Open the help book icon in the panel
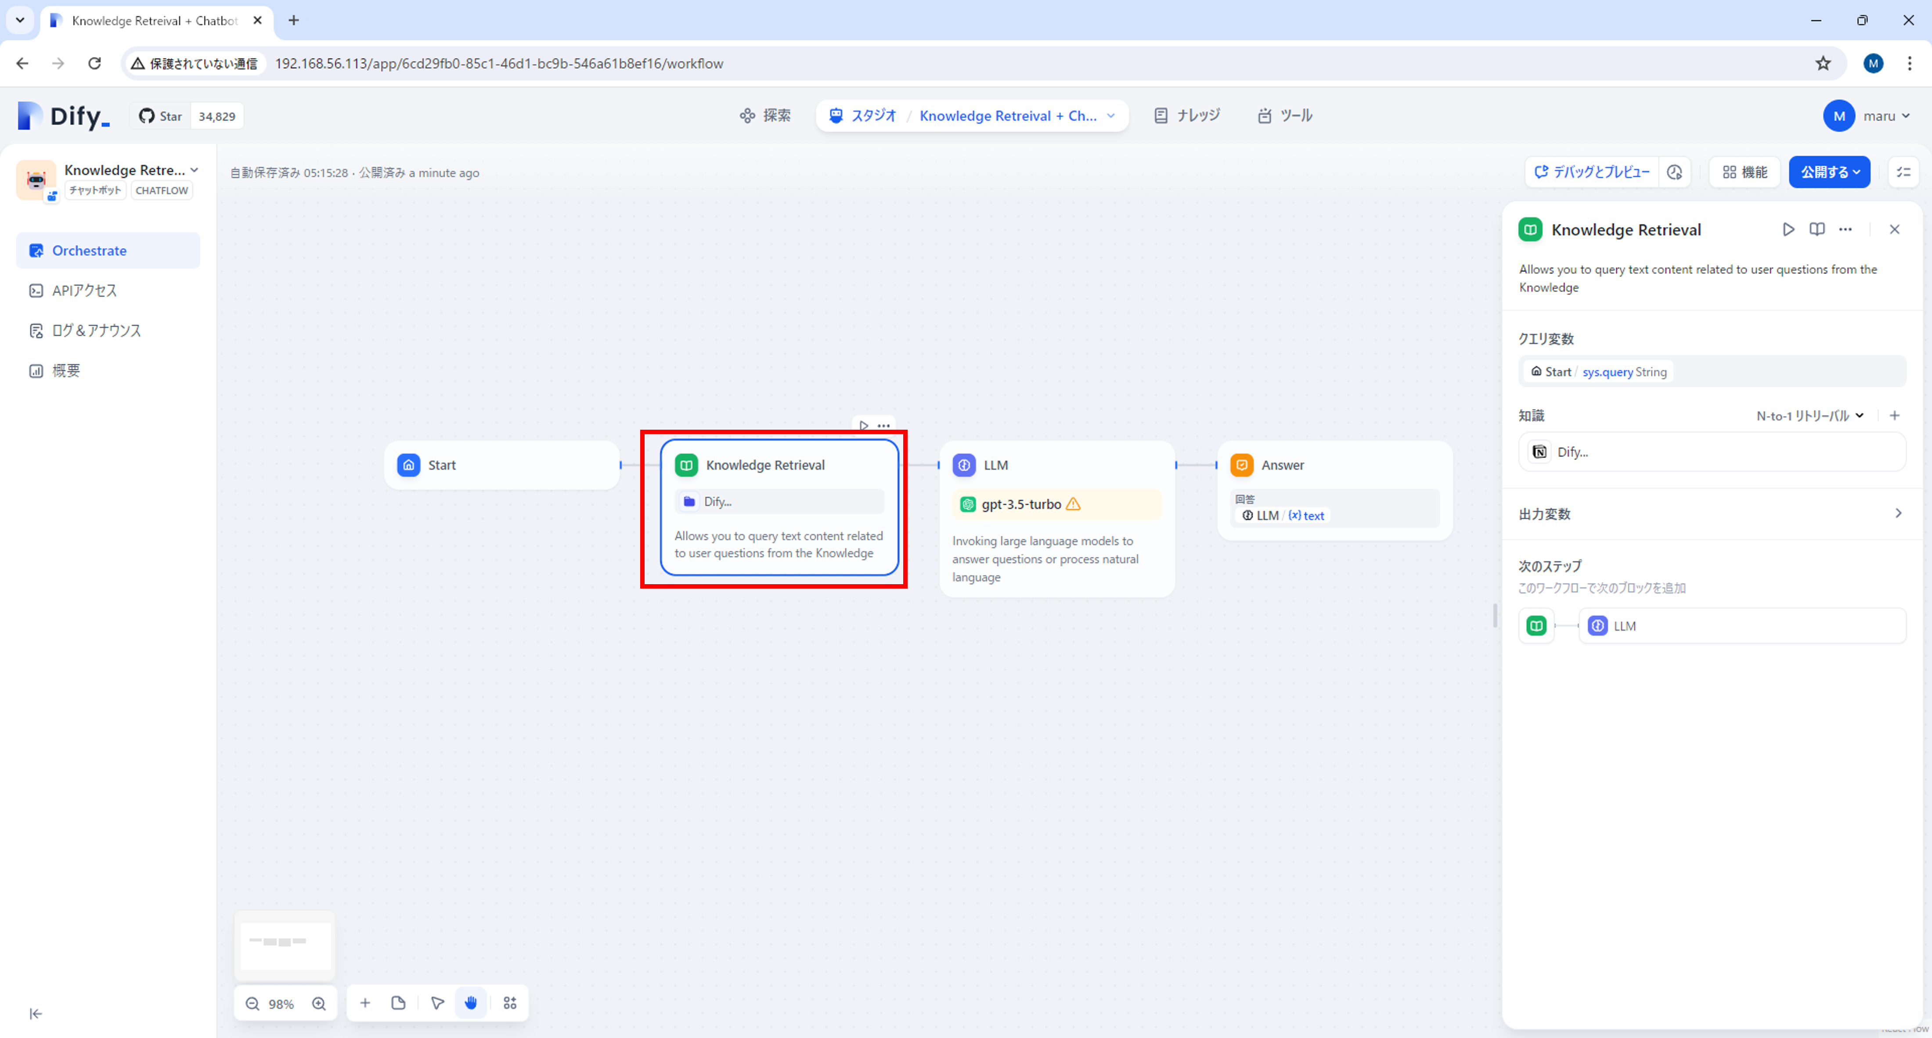This screenshot has width=1932, height=1038. [1817, 230]
